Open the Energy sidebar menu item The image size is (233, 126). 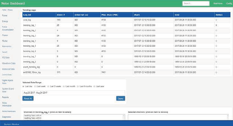pos(5,21)
